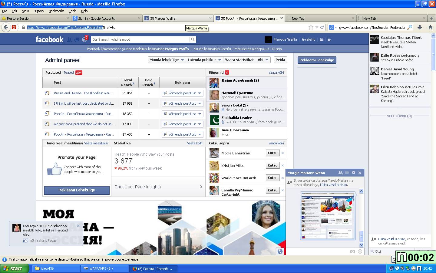Open Muuda lehekülge dropdown
This screenshot has height=273, width=436.
167,60
